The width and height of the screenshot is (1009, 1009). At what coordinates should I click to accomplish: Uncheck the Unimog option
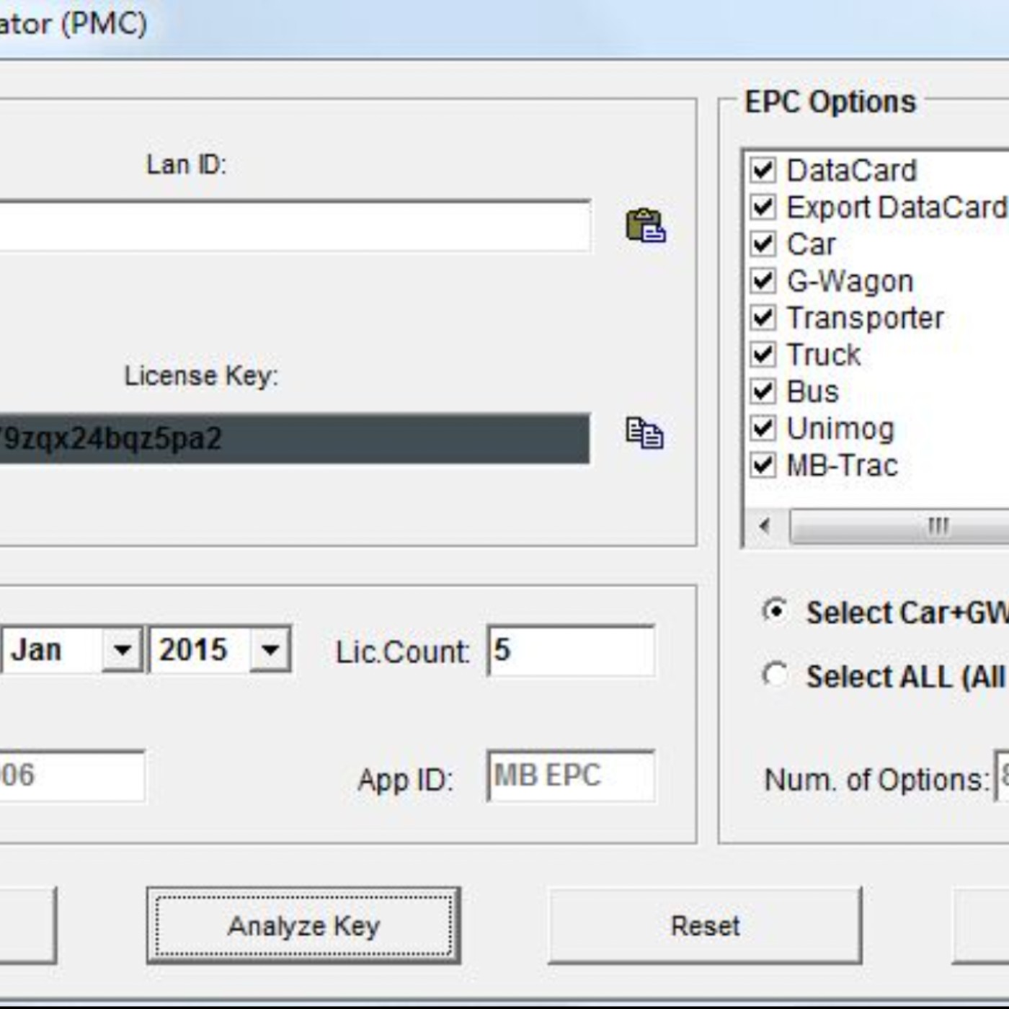[763, 429]
